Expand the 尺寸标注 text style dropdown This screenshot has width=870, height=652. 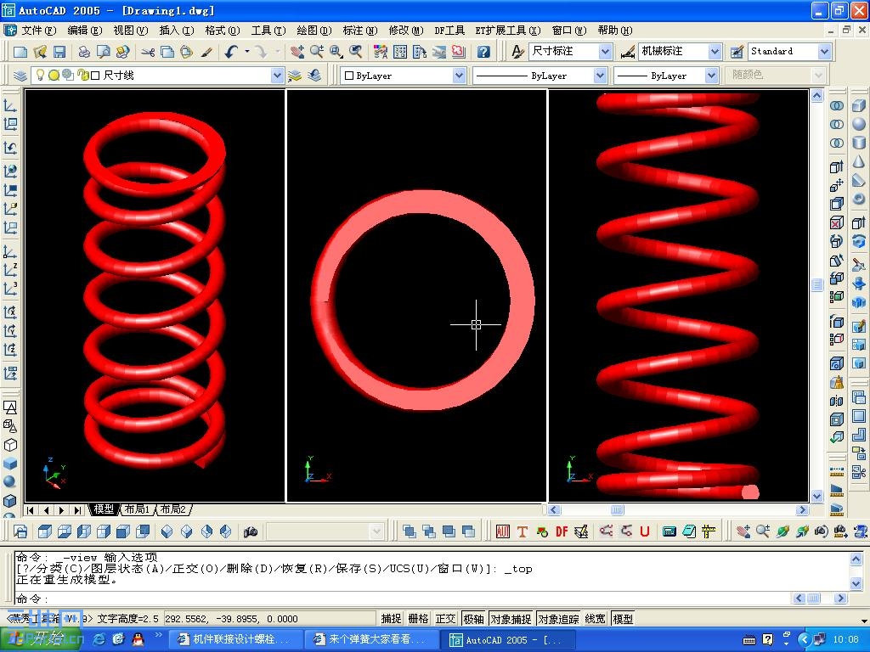tap(605, 52)
